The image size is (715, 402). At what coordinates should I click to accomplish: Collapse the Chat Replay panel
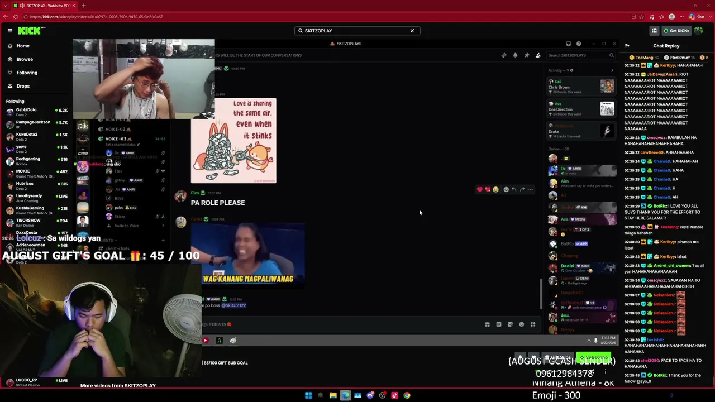point(627,46)
